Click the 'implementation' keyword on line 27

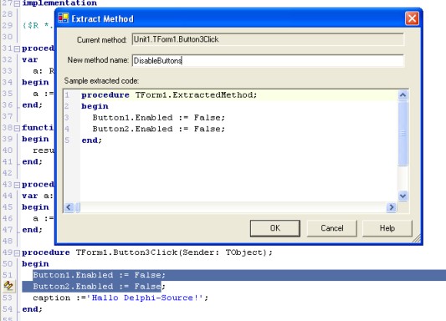59,3
